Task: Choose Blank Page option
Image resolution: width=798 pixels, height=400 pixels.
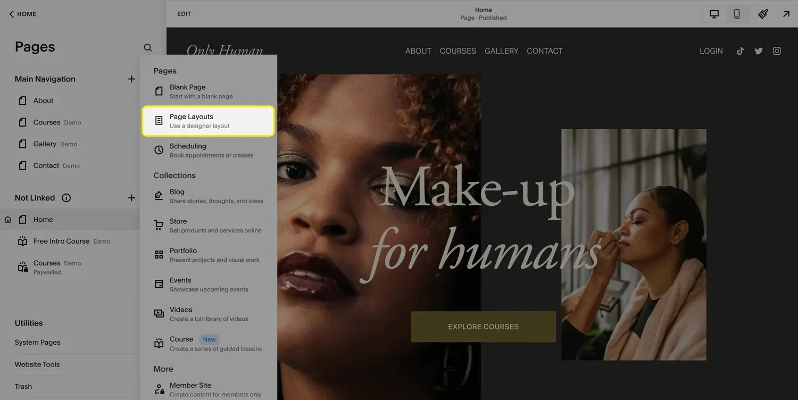Action: tap(209, 91)
